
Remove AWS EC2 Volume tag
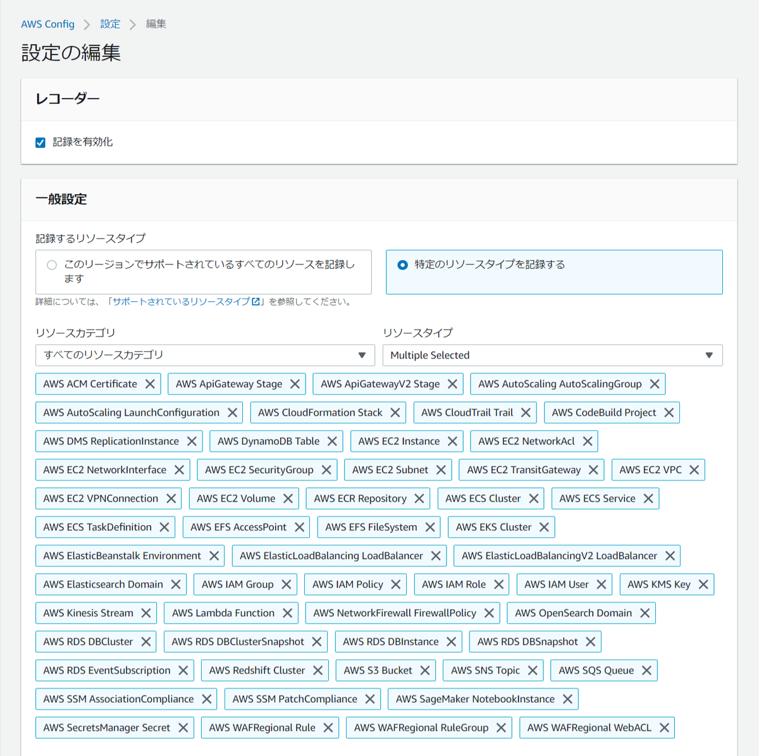(288, 499)
